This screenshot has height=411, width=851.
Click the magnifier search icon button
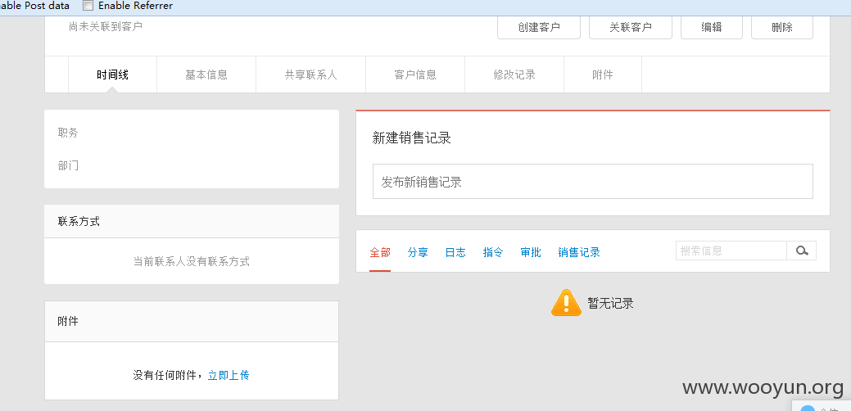(802, 251)
